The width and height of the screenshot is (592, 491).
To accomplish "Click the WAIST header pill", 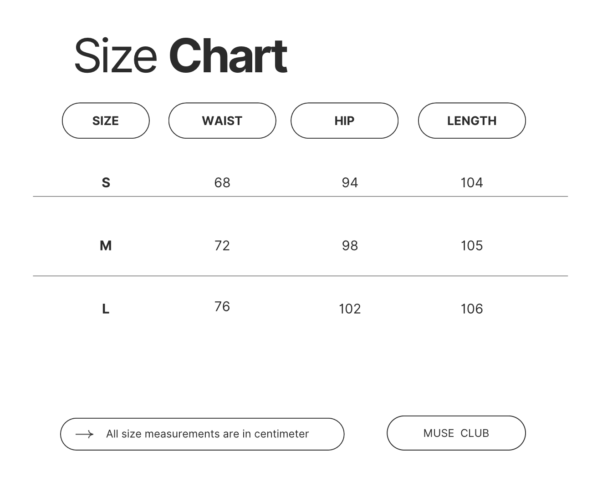I will pyautogui.click(x=222, y=120).
